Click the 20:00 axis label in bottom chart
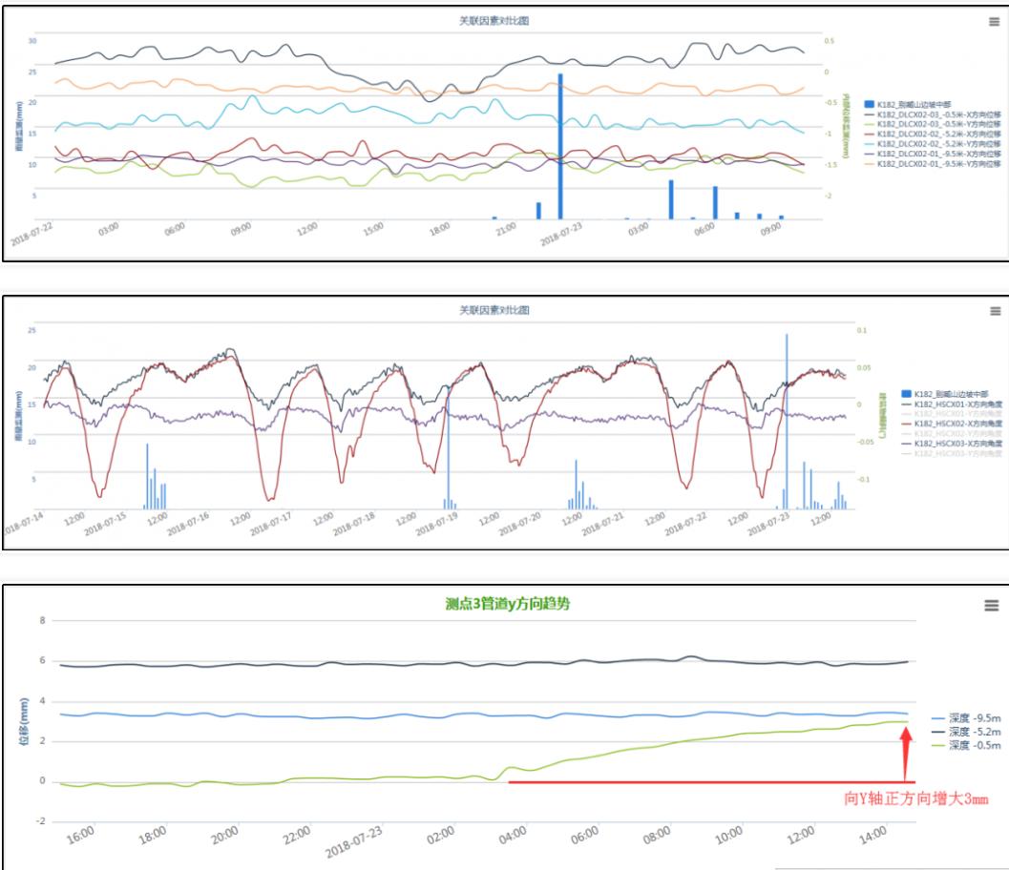This screenshot has width=1009, height=870. [x=224, y=836]
